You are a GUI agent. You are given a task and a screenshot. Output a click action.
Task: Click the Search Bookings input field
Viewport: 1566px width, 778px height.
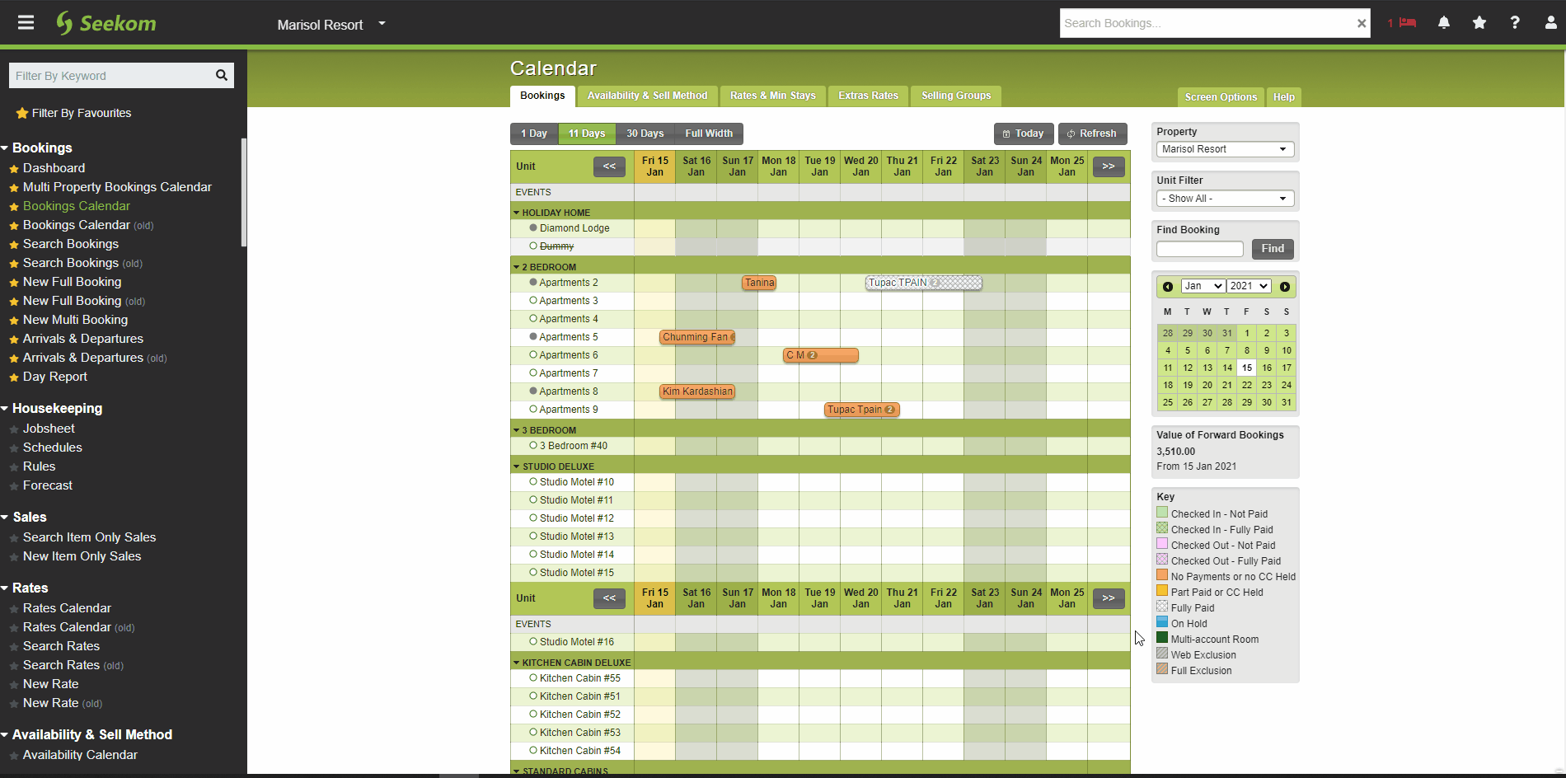click(1206, 23)
